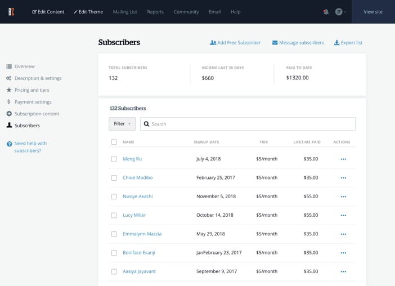Open Lucy Miller subscriber profile
395x286 pixels.
(x=134, y=215)
